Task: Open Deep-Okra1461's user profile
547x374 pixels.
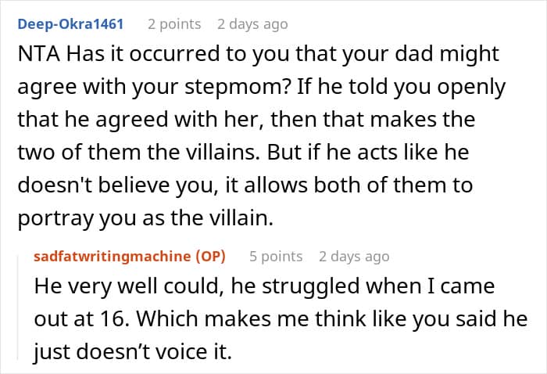Action: [x=69, y=24]
